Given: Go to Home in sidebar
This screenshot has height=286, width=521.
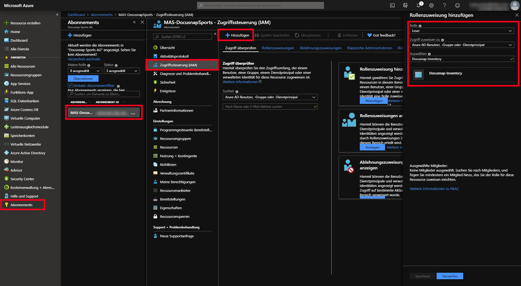Looking at the screenshot, I should tap(15, 32).
